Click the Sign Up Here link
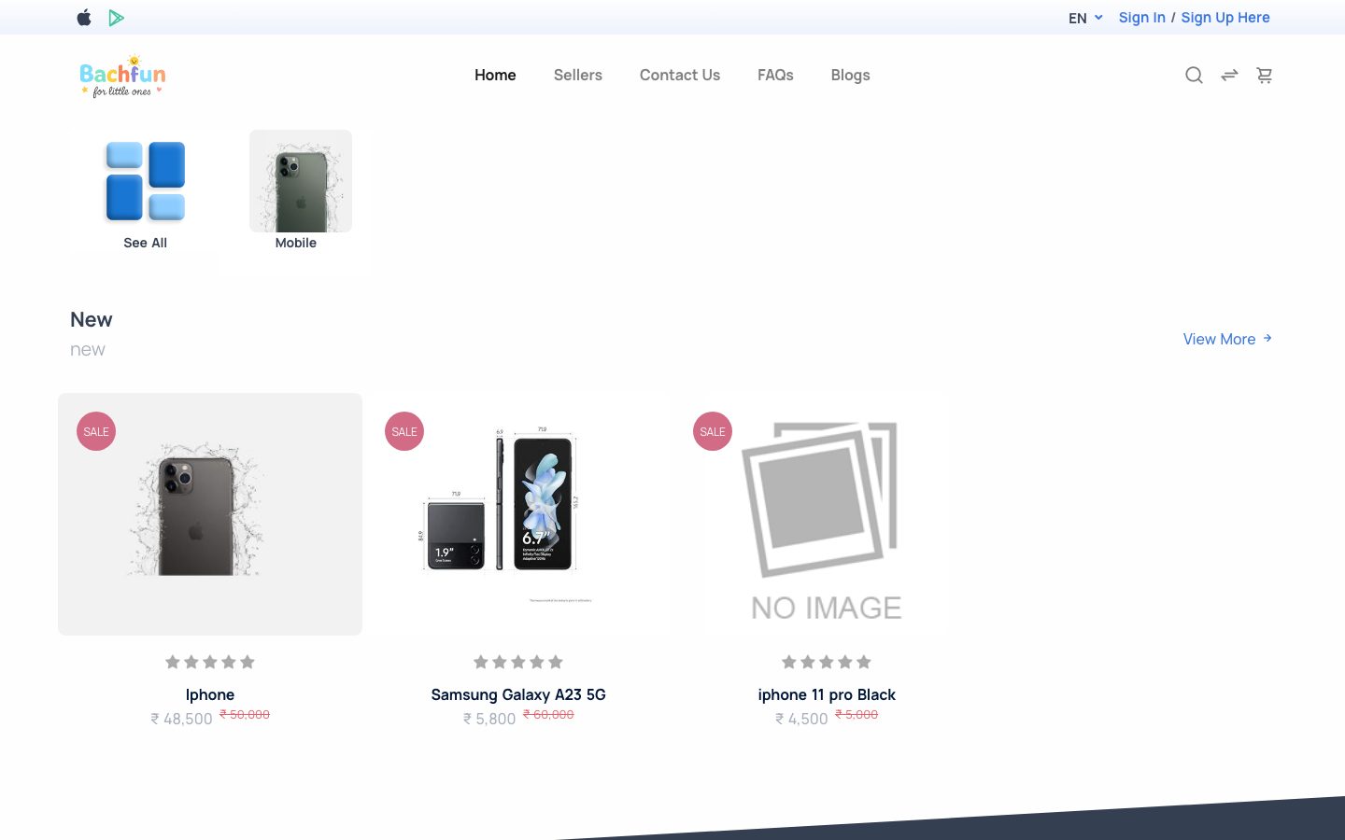The width and height of the screenshot is (1345, 840). [x=1225, y=18]
